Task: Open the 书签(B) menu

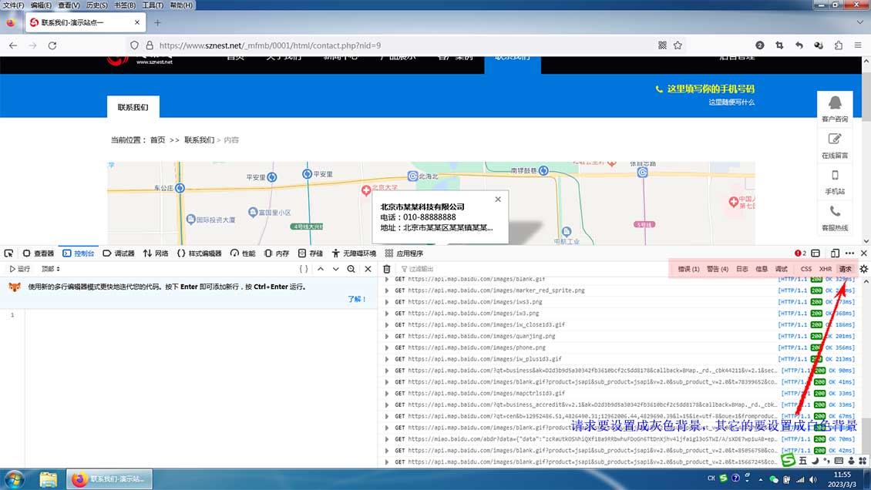Action: pos(125,5)
